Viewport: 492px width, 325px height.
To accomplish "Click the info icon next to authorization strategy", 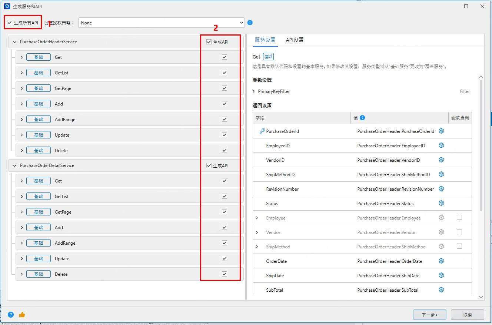I will 250,23.
